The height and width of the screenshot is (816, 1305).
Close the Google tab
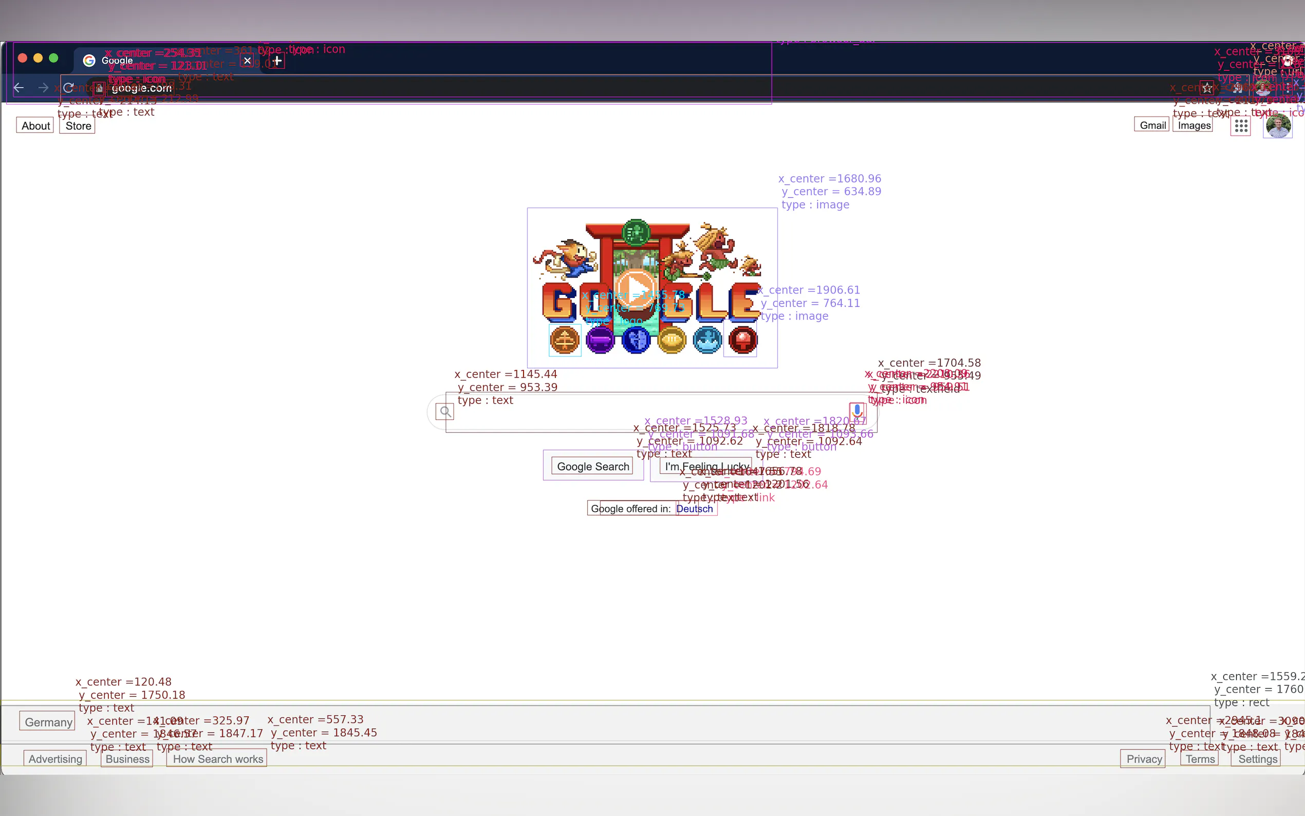pyautogui.click(x=247, y=61)
